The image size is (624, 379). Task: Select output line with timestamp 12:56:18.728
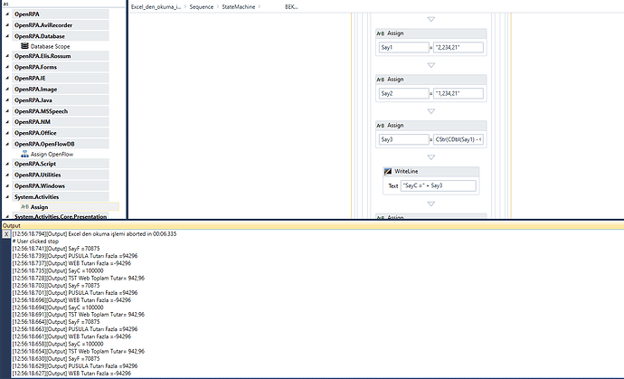pyautogui.click(x=79, y=278)
